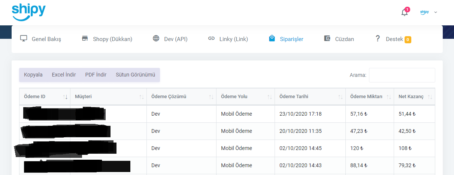Click the payment amount 88,14 ₺
Viewport: 454px width, 175px height.
(358, 165)
